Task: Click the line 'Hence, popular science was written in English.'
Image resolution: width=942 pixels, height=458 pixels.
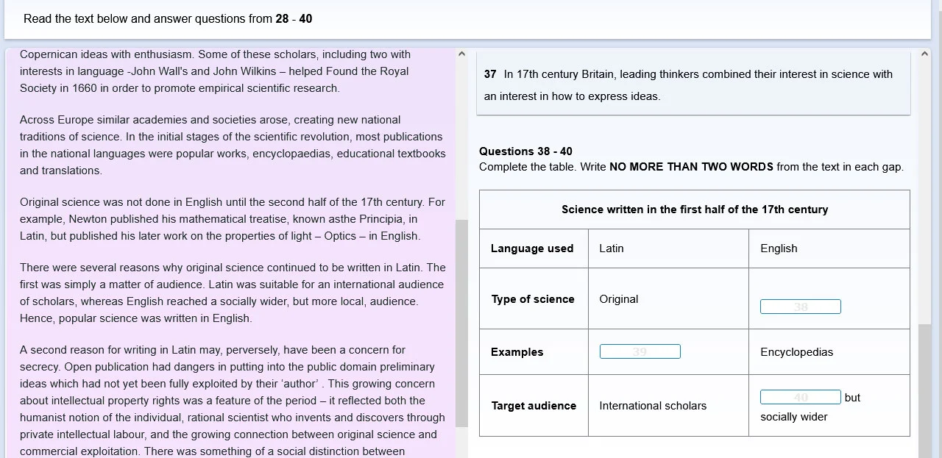Action: [136, 318]
